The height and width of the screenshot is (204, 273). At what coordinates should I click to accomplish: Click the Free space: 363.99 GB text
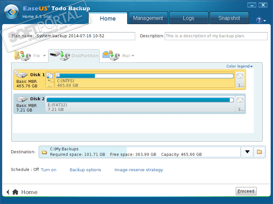133,155
